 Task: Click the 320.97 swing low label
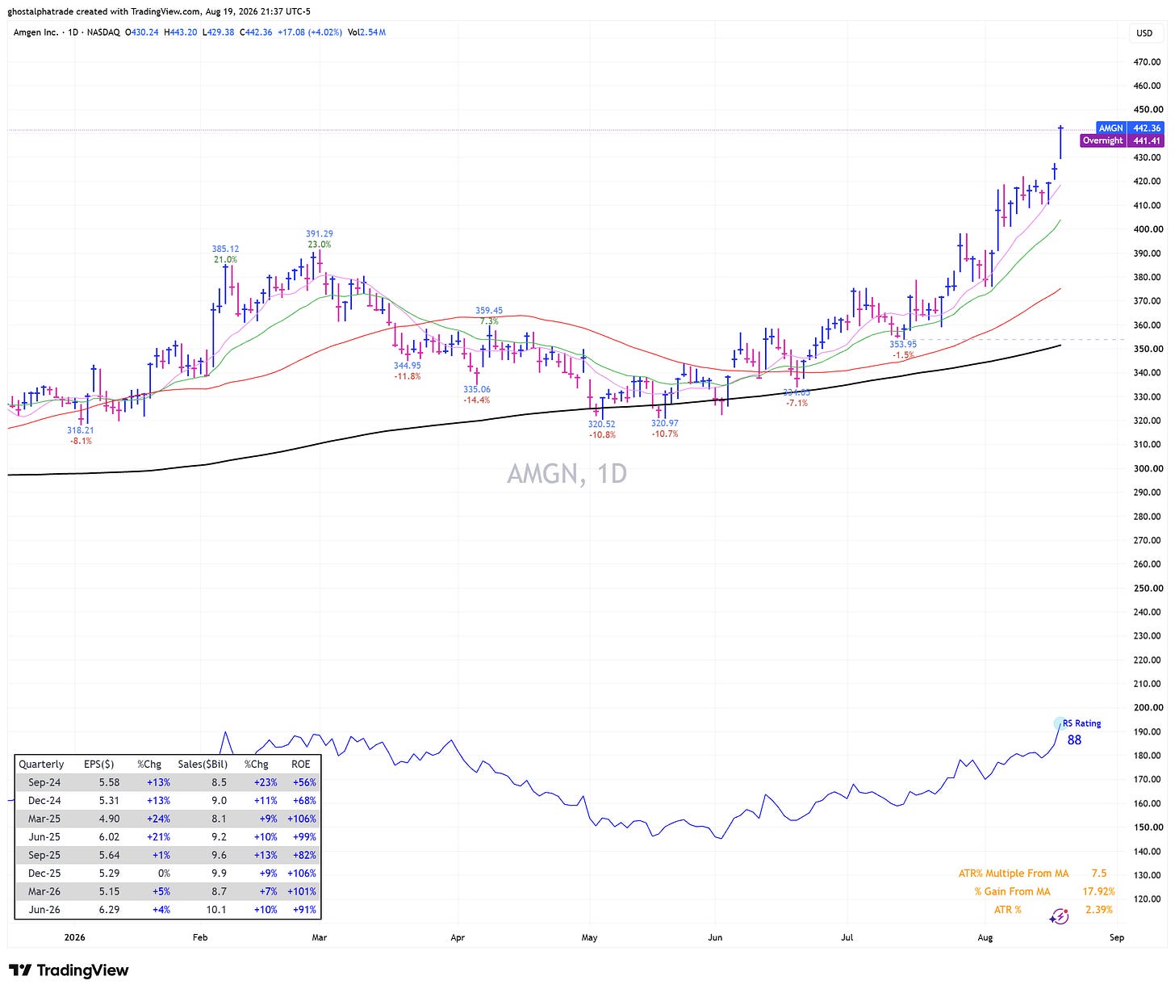coord(665,423)
